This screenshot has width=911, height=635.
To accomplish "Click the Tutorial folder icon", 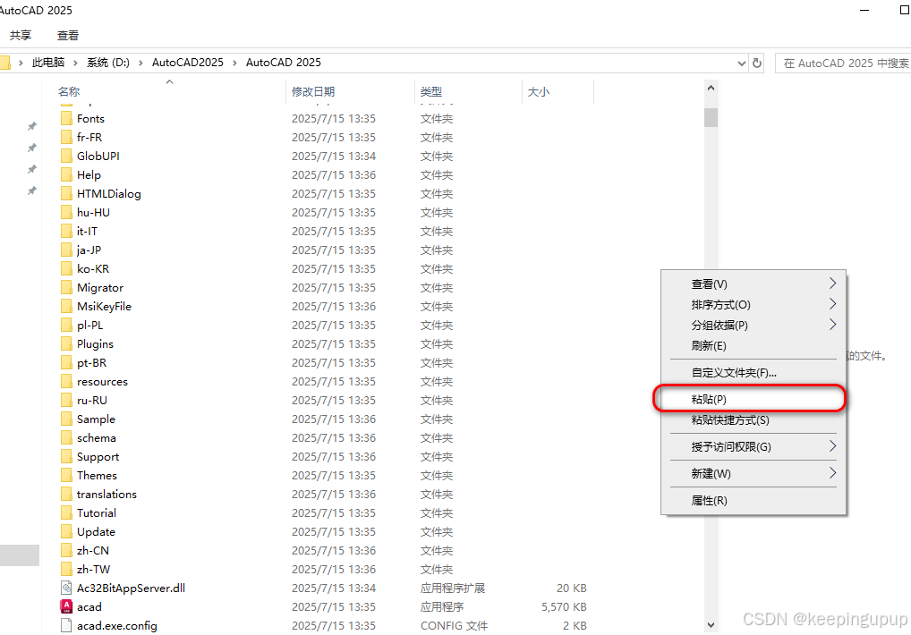I will pos(66,513).
